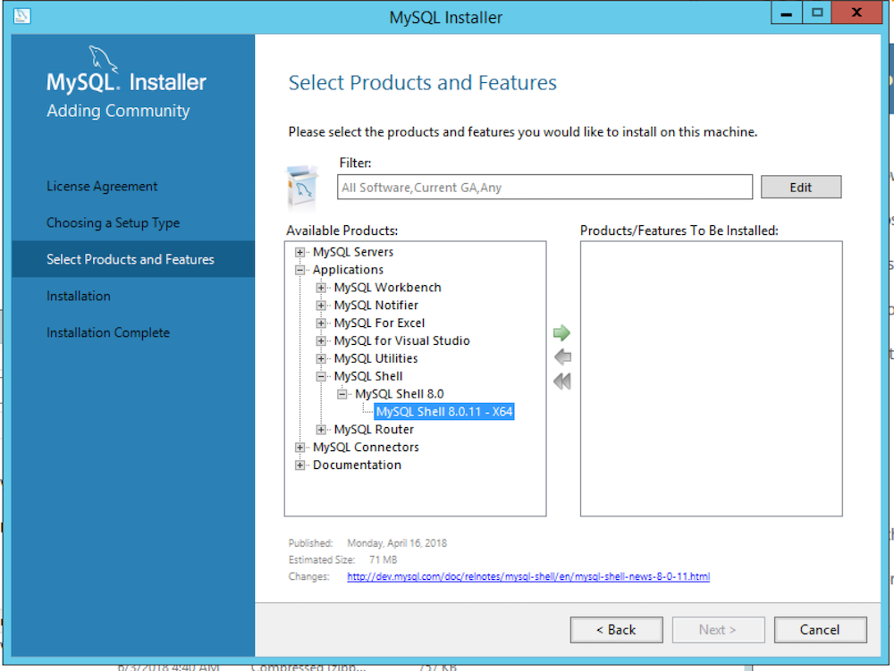Click the MySQL dolphin logo in the sidebar
The height and width of the screenshot is (671, 894).
(103, 59)
